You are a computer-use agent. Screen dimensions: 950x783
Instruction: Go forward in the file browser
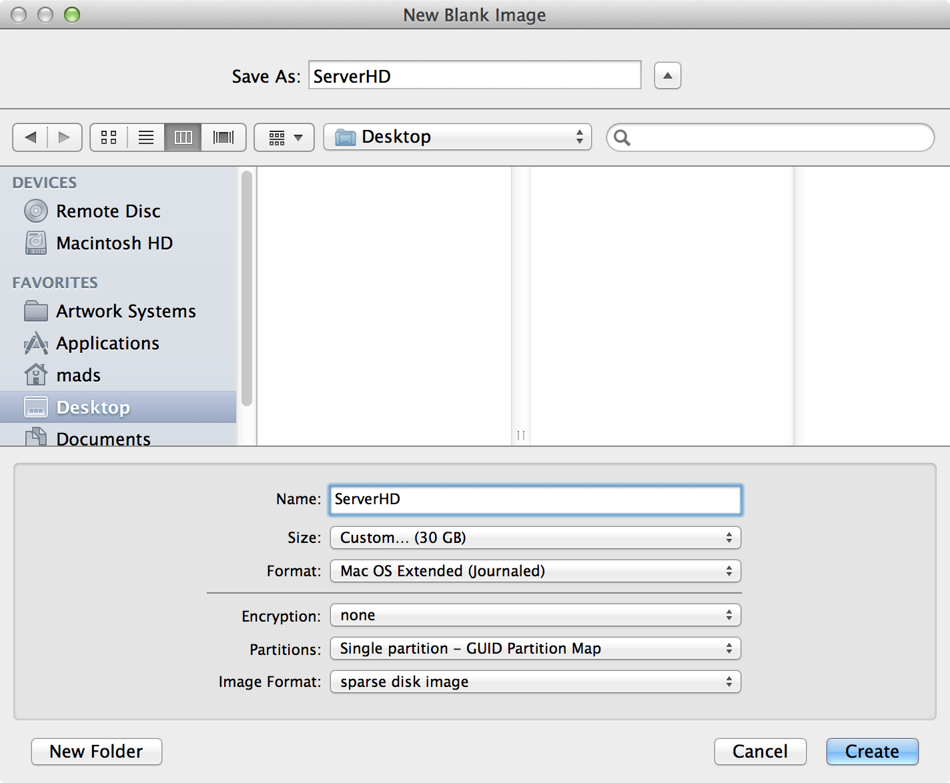(x=64, y=137)
